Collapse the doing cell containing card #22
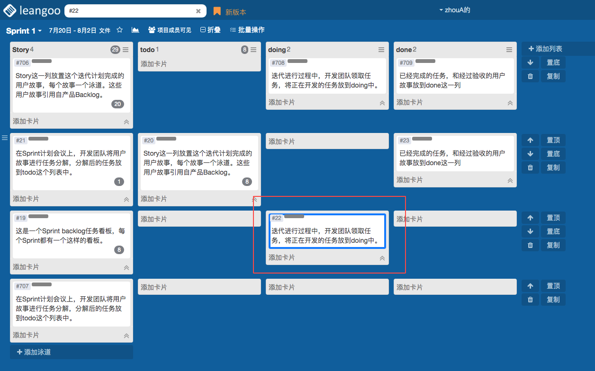Screen dimensions: 595x371 coord(382,258)
